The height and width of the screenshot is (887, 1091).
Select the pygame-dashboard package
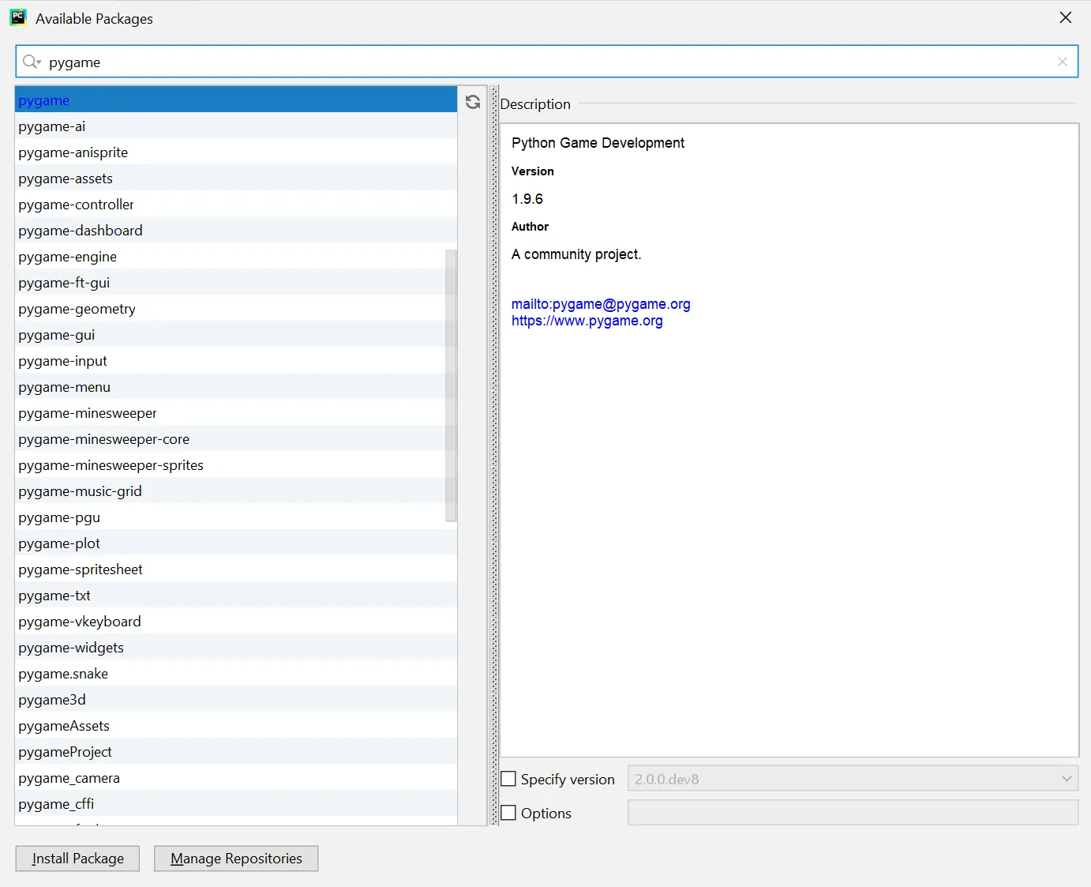click(x=236, y=231)
